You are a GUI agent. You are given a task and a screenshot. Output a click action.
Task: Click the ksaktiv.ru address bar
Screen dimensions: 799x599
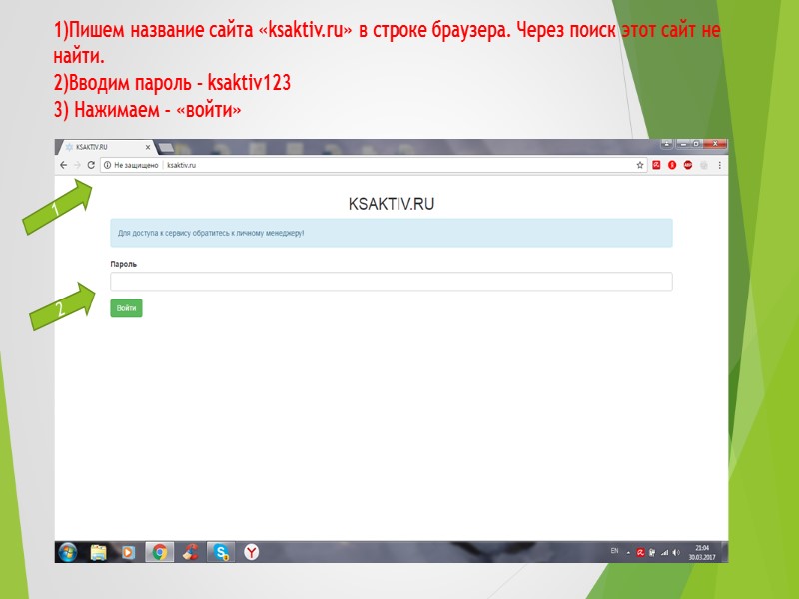374,165
